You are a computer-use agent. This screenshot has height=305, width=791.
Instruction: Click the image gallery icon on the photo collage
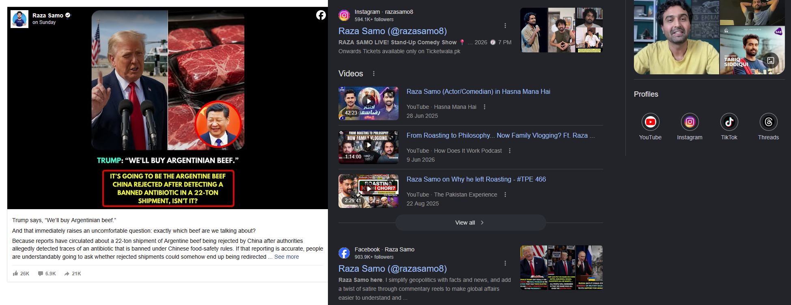pos(771,61)
